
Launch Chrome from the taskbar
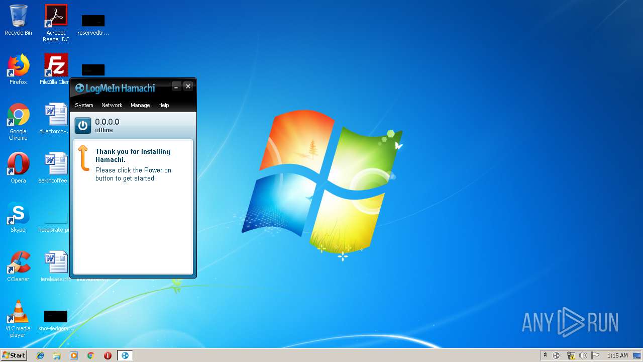click(91, 355)
